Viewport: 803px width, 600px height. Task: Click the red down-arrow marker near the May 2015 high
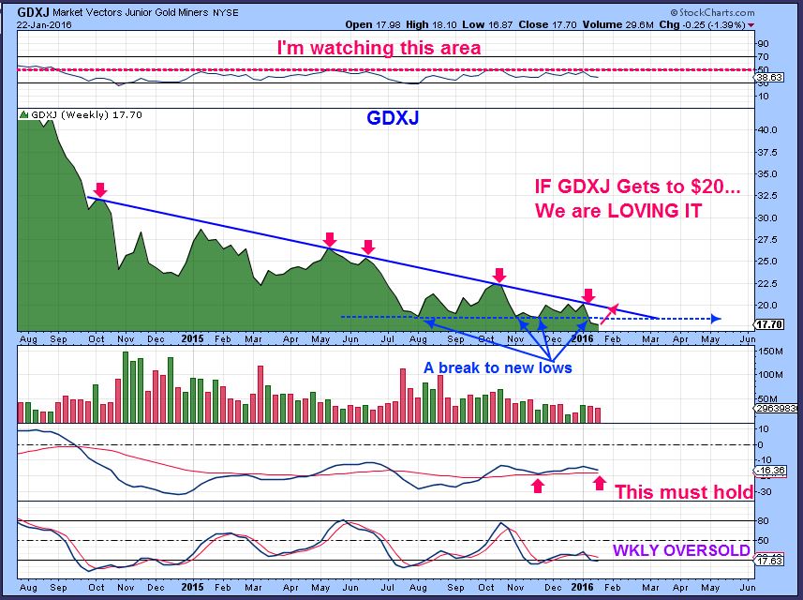(x=330, y=241)
